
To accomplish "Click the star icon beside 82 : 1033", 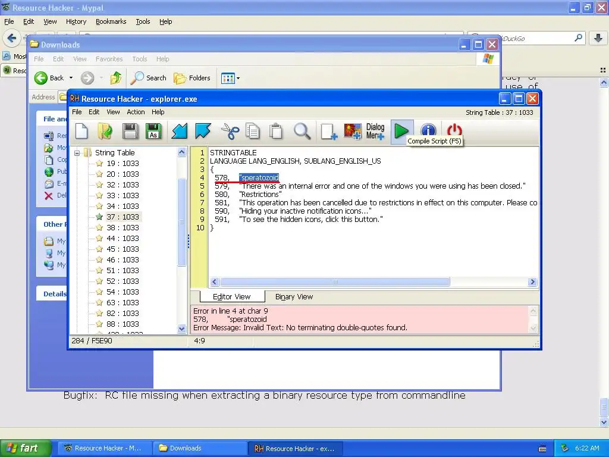I will point(99,313).
